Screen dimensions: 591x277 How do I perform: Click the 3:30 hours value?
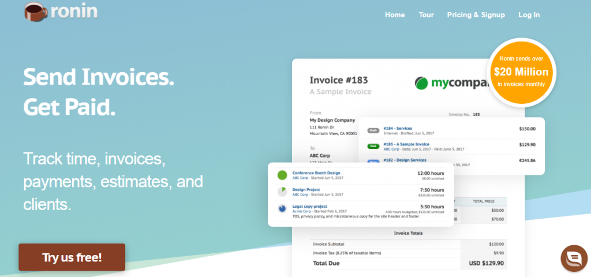pyautogui.click(x=432, y=207)
